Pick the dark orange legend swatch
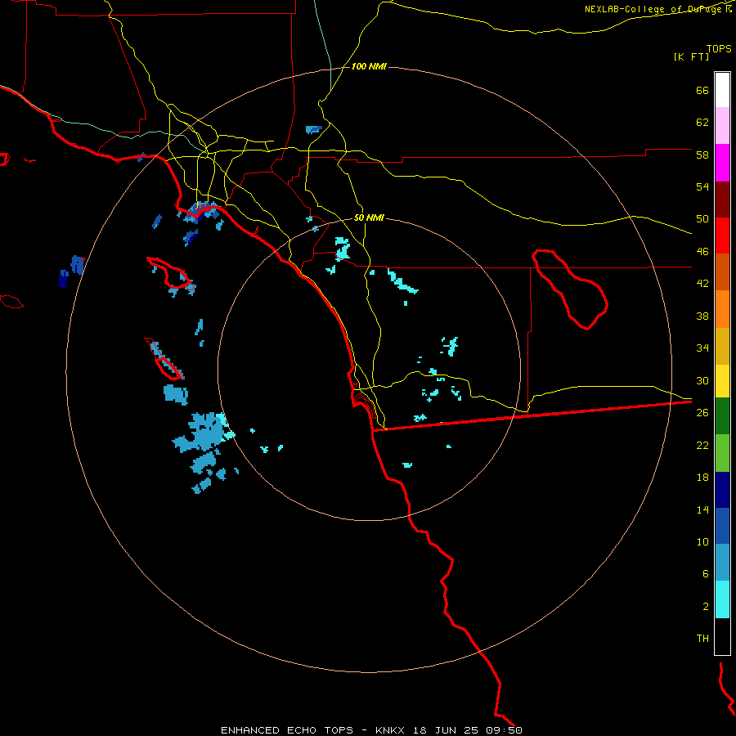The height and width of the screenshot is (736, 736). (722, 272)
